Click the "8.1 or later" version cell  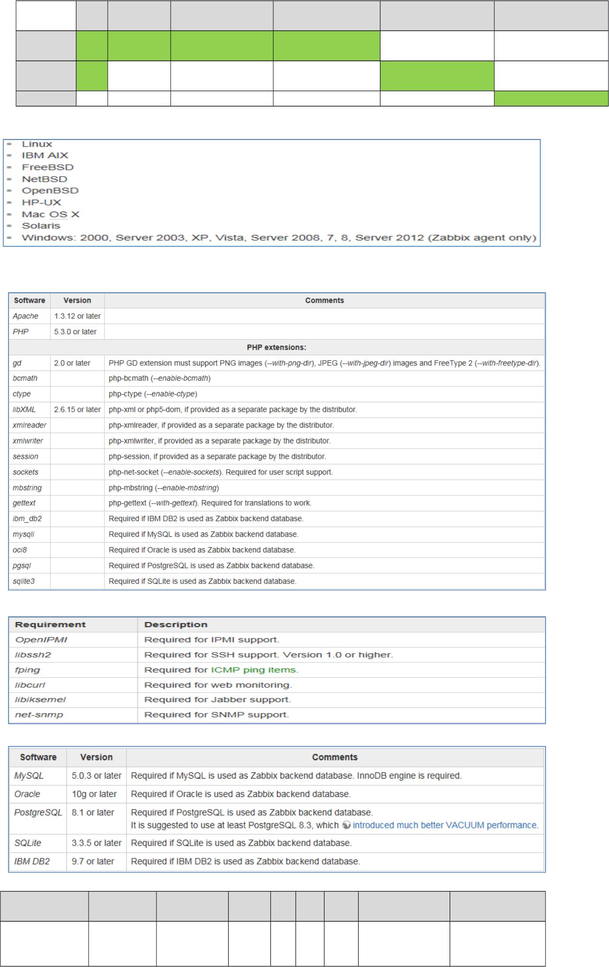pyautogui.click(x=97, y=818)
